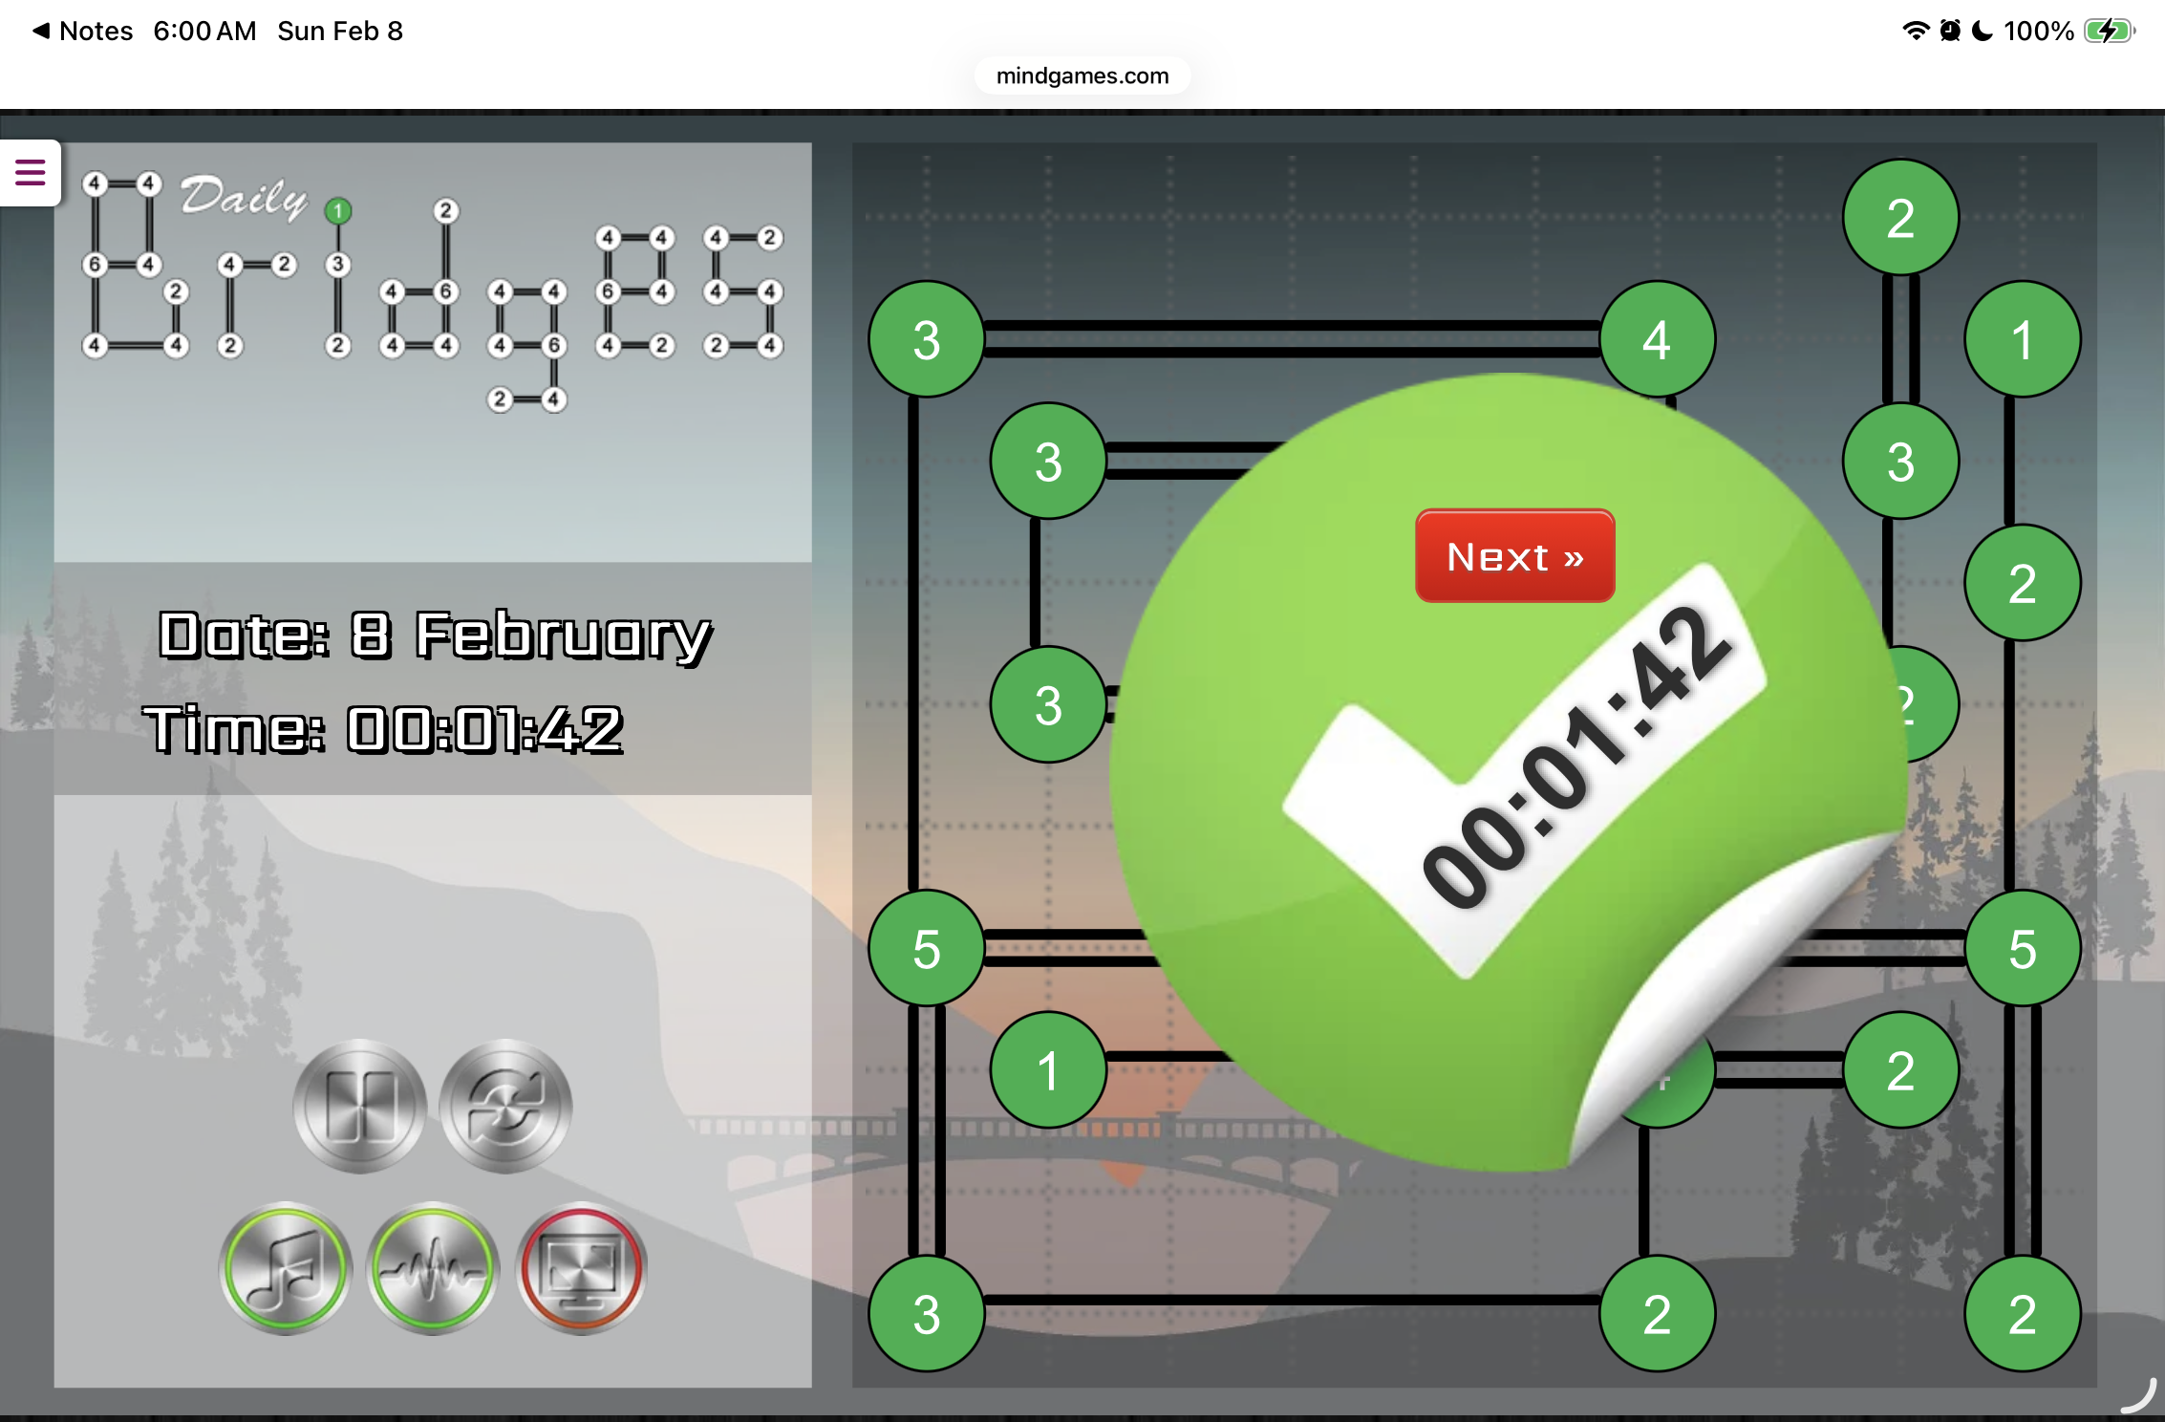The height and width of the screenshot is (1422, 2165).
Task: Click the red Next button
Action: point(1514,556)
